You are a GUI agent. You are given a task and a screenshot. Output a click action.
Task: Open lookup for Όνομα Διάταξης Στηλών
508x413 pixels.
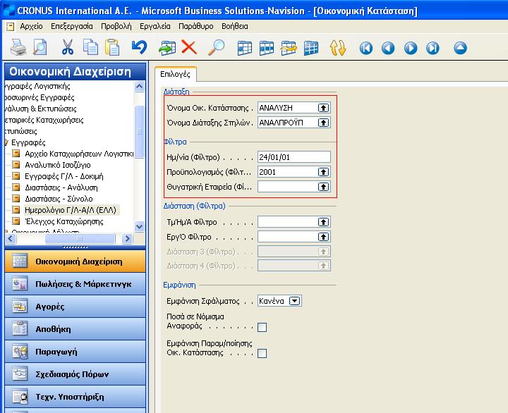[x=323, y=123]
